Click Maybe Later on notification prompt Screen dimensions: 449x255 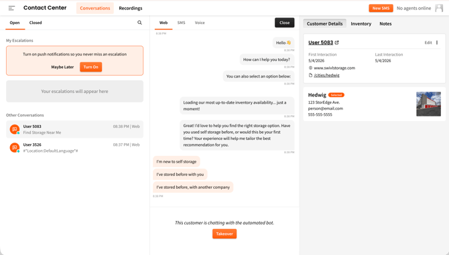coord(62,67)
